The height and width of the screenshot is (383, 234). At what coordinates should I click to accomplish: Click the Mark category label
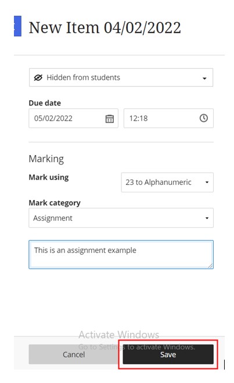(x=55, y=203)
